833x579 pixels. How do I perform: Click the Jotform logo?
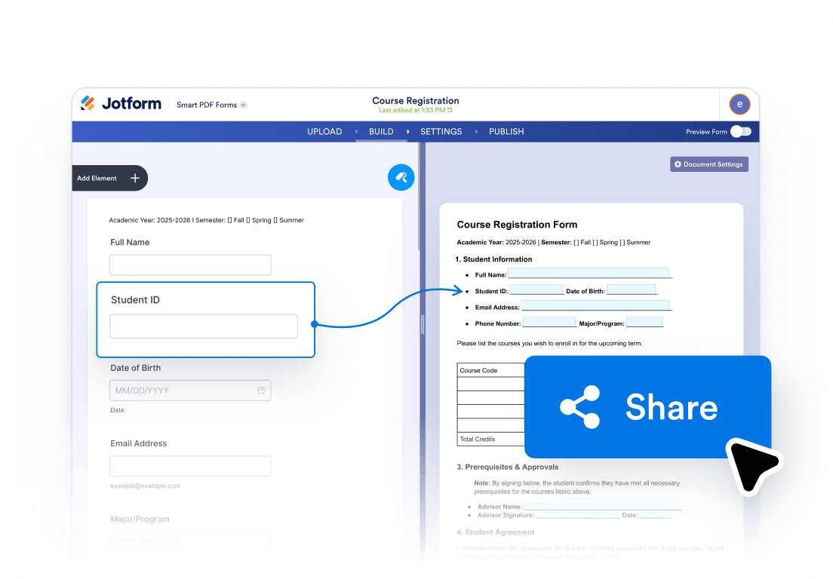click(121, 103)
